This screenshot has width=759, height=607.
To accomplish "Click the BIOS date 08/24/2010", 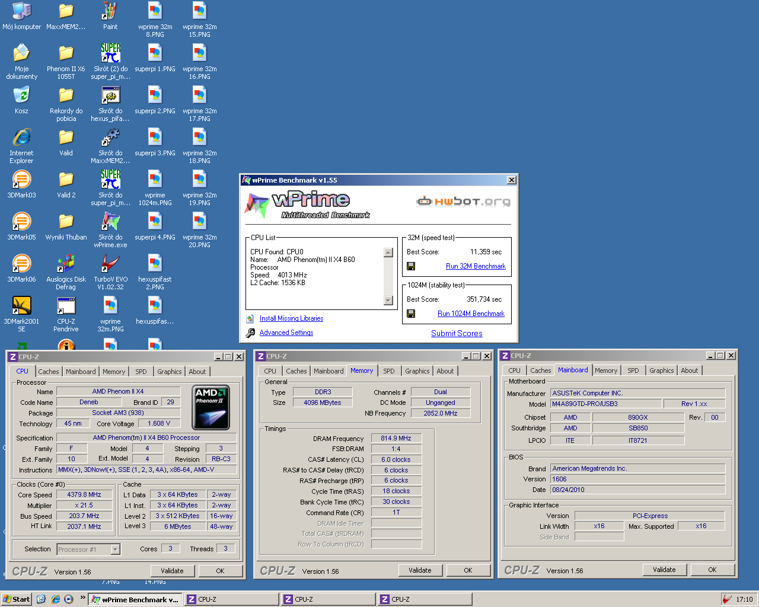I will click(x=638, y=490).
